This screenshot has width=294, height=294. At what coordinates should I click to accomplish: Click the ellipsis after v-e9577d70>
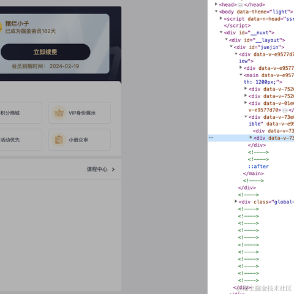click(x=285, y=110)
